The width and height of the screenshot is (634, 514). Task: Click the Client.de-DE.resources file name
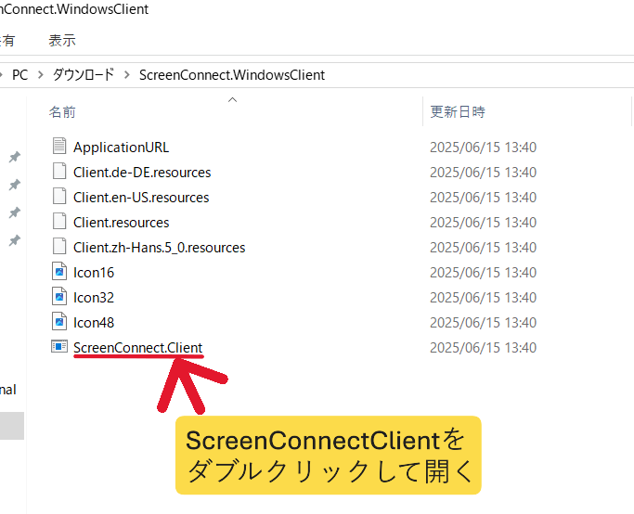coord(142,173)
